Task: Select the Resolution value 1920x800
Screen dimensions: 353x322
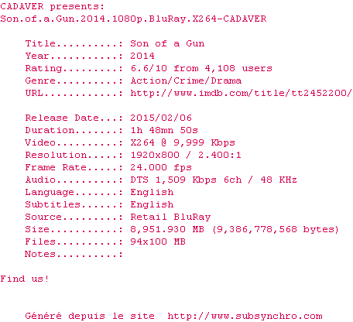Action: point(155,155)
